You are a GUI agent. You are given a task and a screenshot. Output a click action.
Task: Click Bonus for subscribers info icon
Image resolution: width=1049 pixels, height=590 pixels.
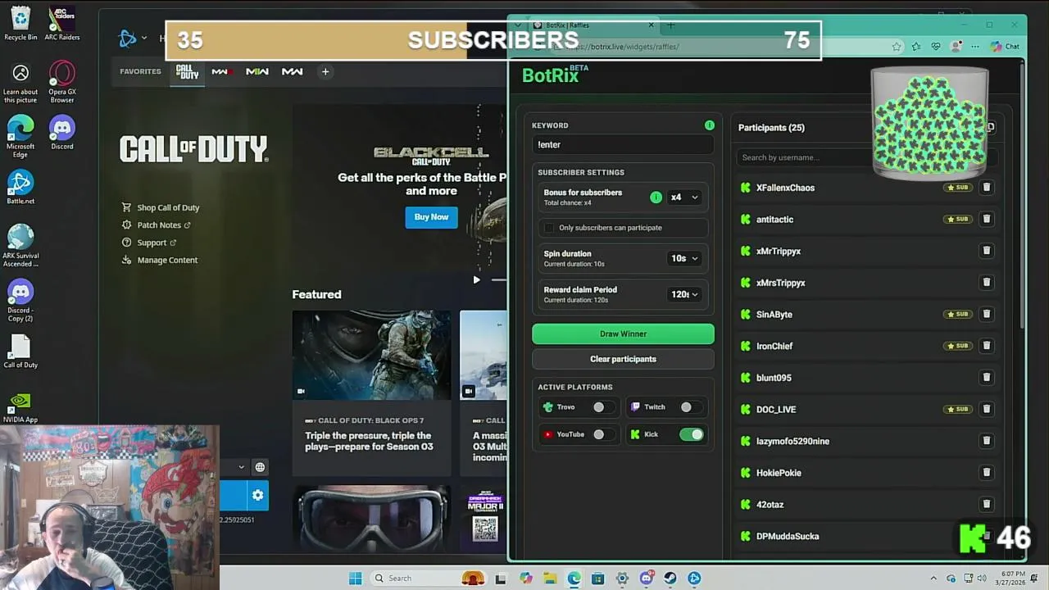click(x=656, y=197)
